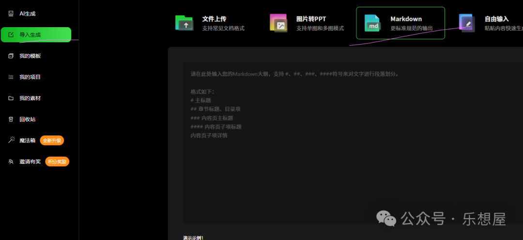This screenshot has width=523, height=240.
Task: Click the 自由输入 pencil icon
Action: 467,23
